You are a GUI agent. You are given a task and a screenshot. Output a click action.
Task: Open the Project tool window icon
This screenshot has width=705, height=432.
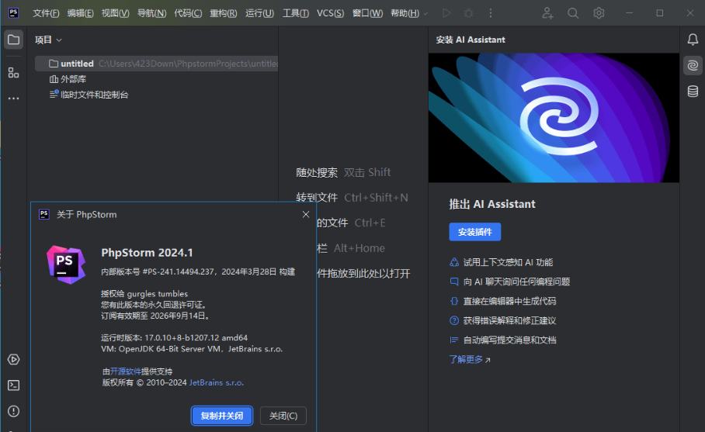(x=13, y=40)
